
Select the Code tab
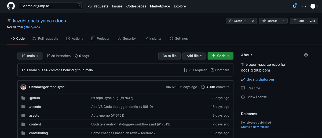pos(18,38)
